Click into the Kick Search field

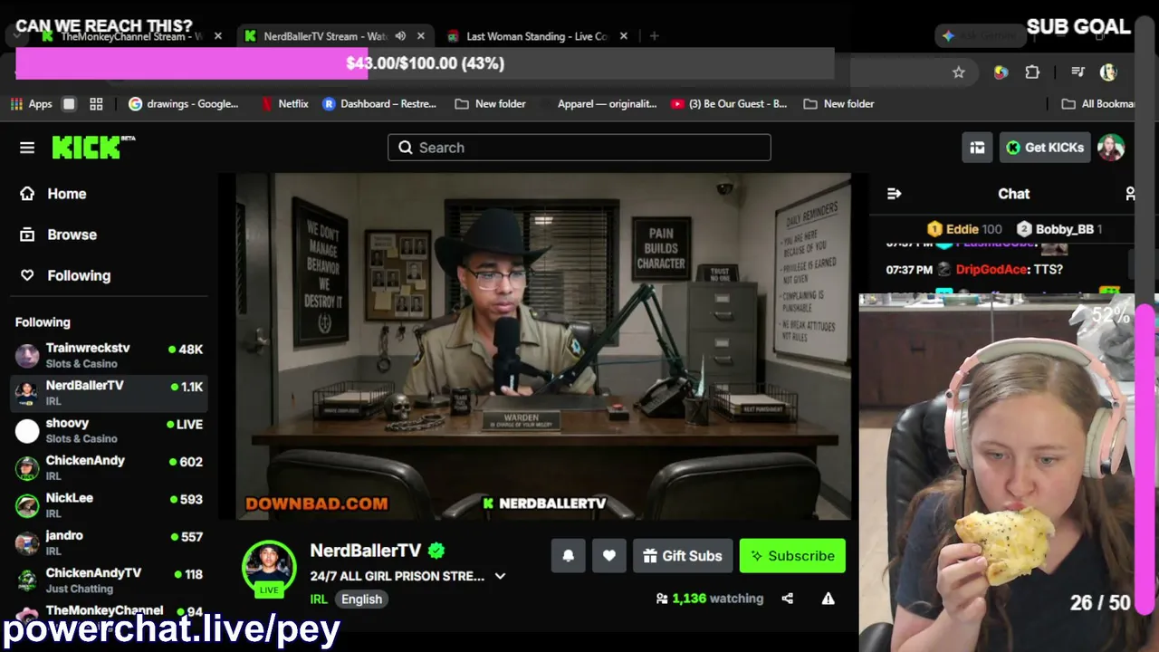(x=579, y=148)
